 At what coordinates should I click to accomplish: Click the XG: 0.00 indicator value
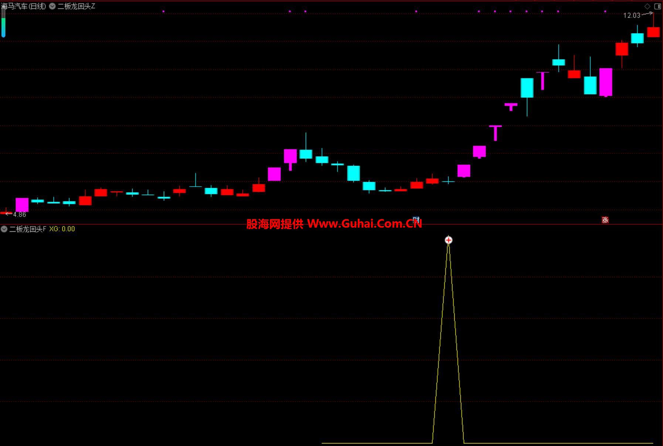(x=62, y=229)
